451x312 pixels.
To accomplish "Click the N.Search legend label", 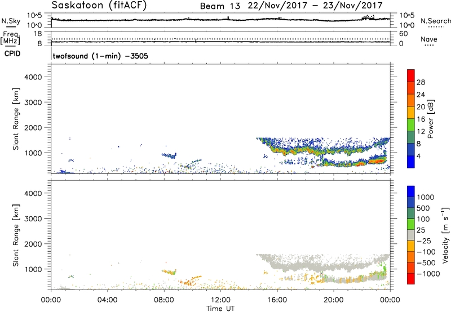I will pos(435,21).
